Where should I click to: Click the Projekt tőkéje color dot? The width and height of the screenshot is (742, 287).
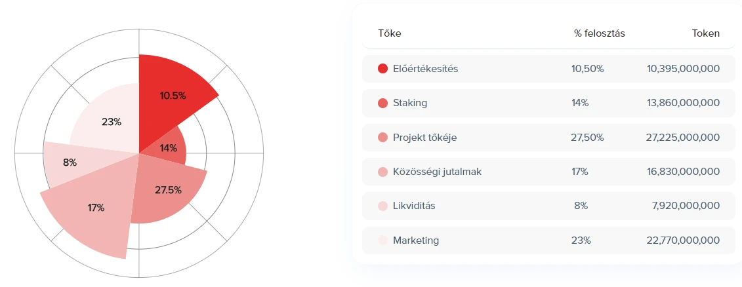(383, 138)
